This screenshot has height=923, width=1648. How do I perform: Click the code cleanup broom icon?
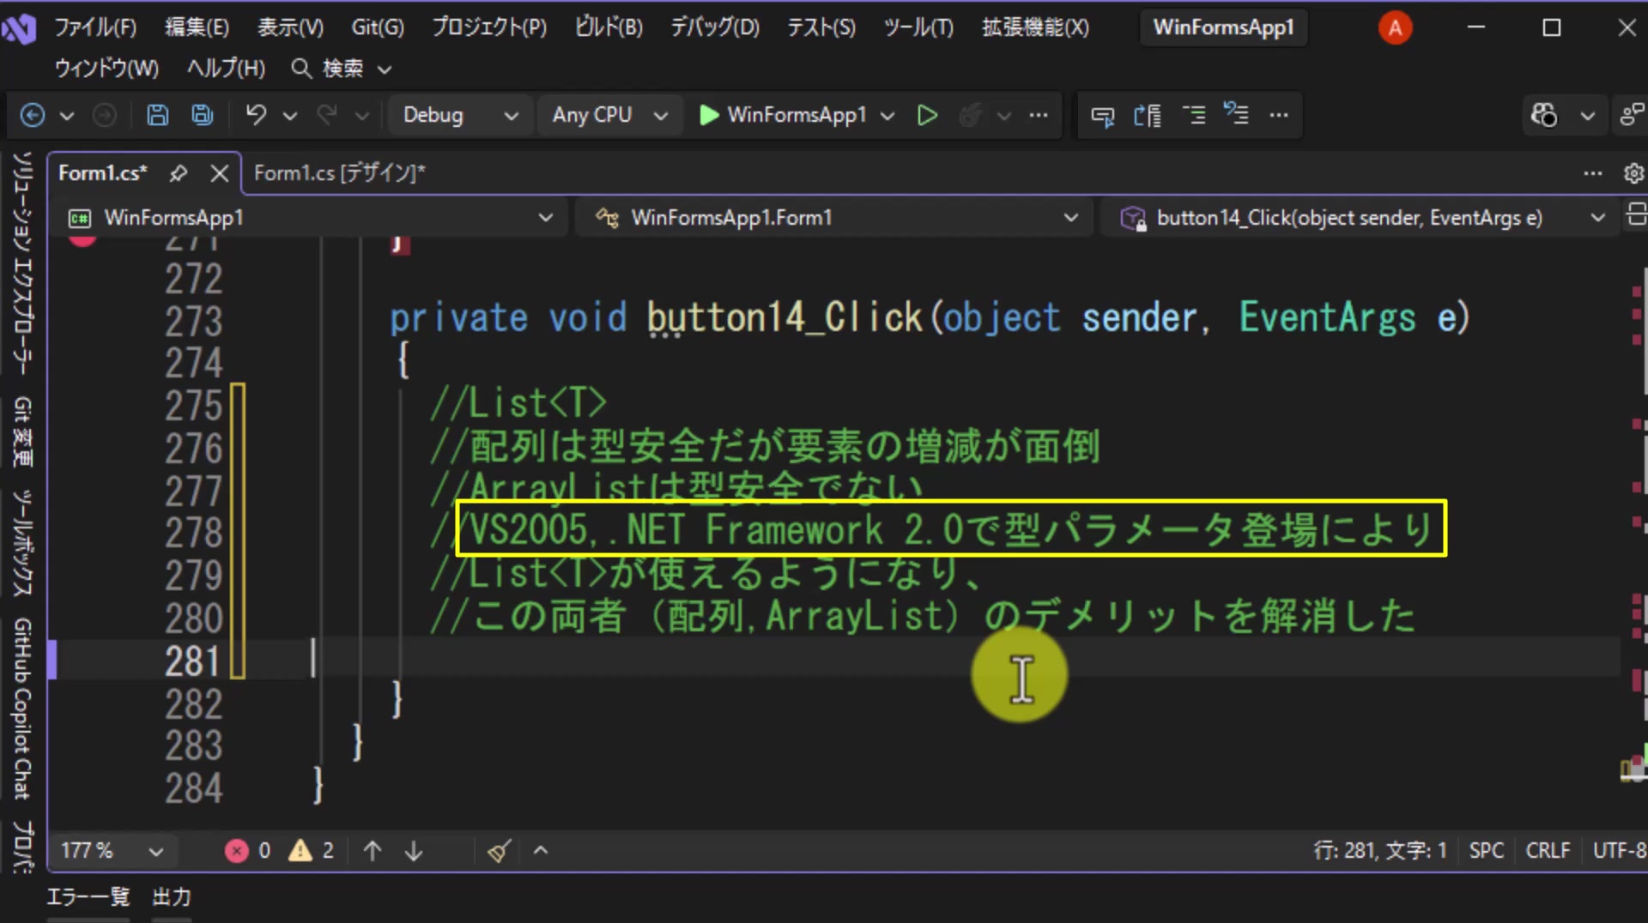click(499, 850)
